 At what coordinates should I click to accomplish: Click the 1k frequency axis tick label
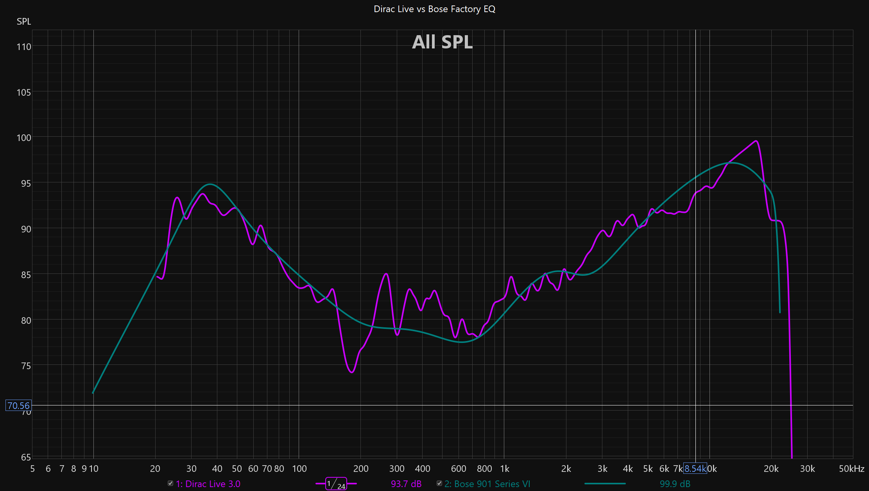[504, 469]
